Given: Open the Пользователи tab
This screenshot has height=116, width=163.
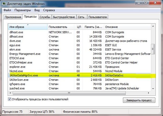Looking at the screenshot, I should 98,17.
